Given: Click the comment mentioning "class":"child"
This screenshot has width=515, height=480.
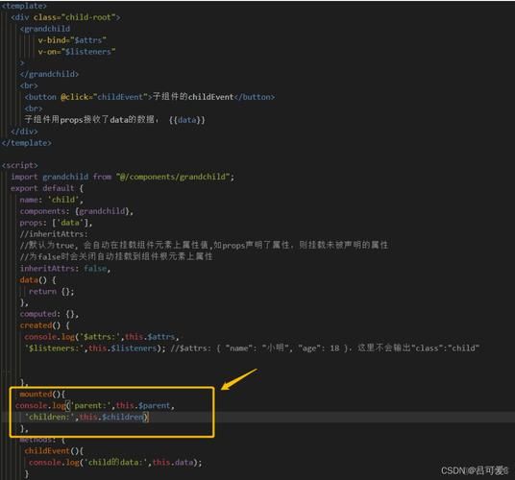Looking at the screenshot, I should (325, 348).
